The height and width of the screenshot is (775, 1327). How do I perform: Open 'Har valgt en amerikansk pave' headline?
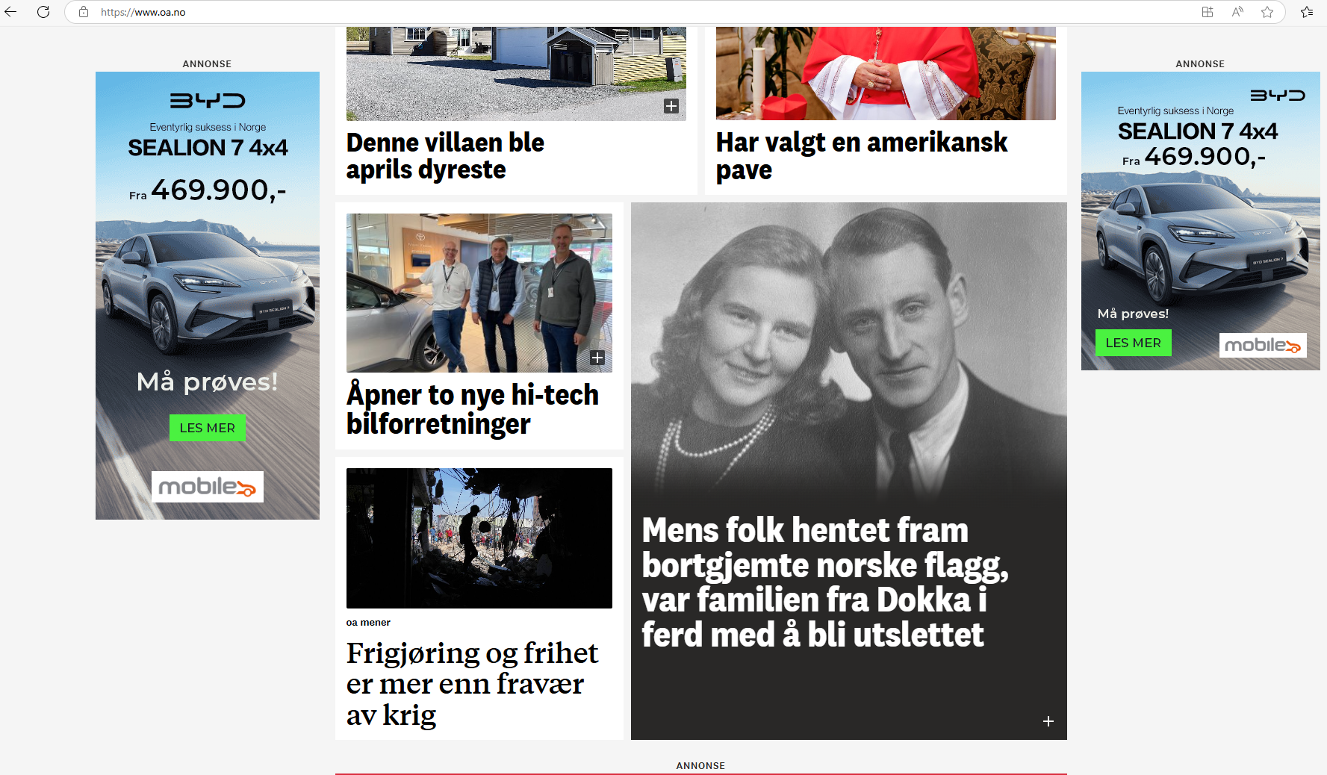point(862,156)
